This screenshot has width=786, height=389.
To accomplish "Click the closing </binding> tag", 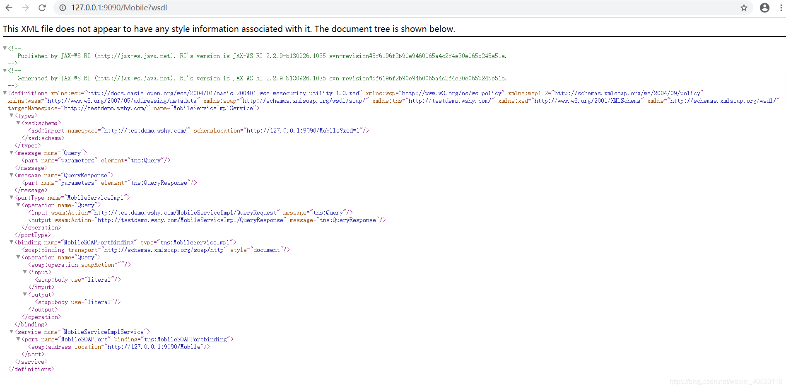I will coord(31,324).
